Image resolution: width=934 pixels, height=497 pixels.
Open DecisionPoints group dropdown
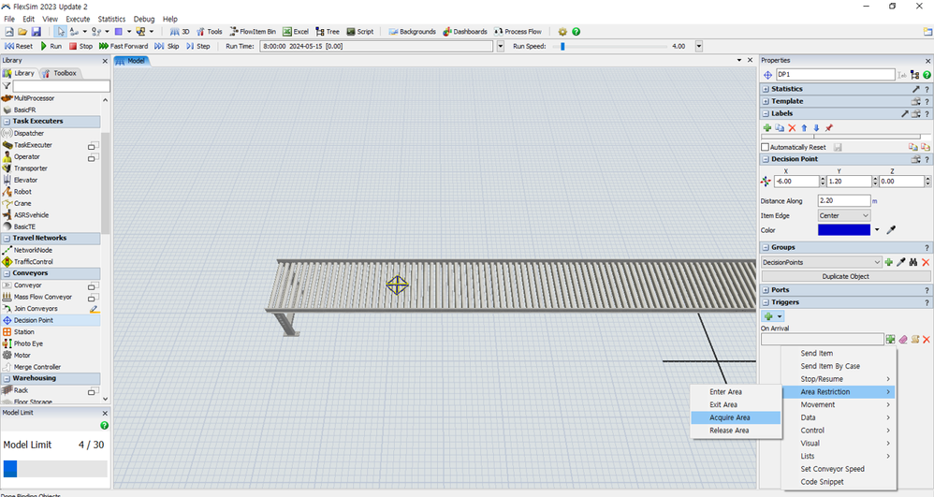pos(821,262)
